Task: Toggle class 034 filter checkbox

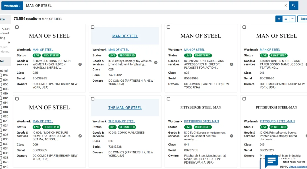Action: pos(1,149)
